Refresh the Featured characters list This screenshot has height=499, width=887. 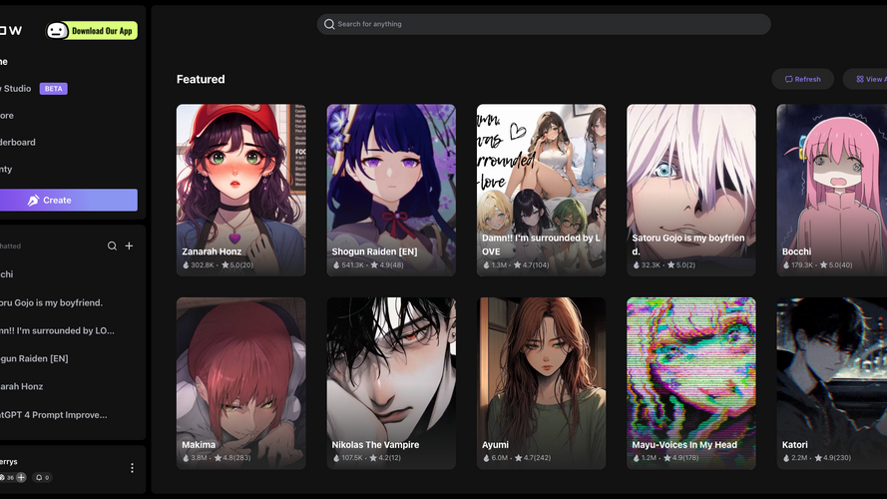click(803, 79)
